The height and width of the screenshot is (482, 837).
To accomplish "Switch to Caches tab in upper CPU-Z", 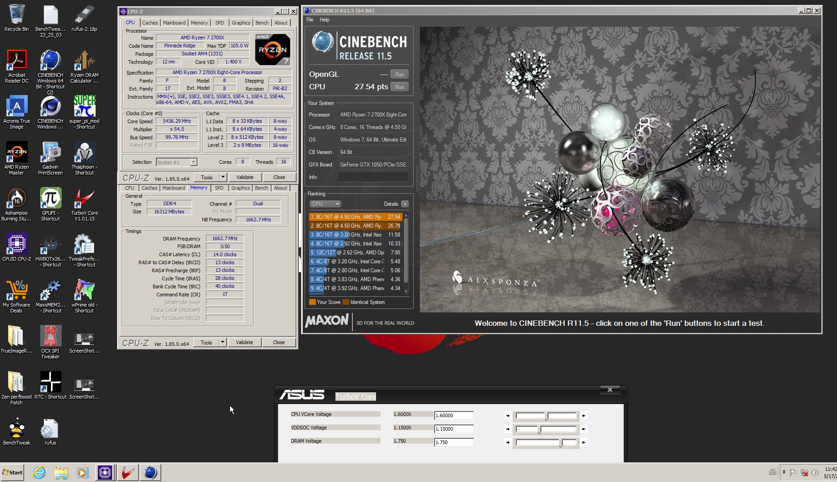I will [150, 23].
